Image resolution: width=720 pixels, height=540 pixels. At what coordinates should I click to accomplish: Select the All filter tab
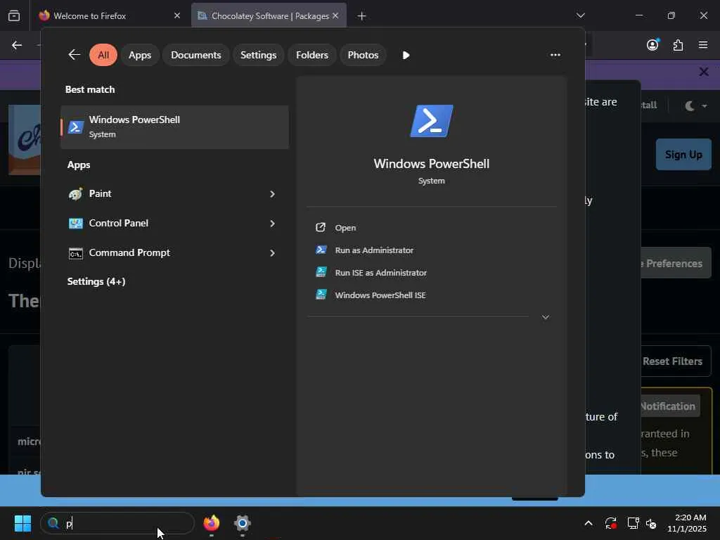[x=103, y=55]
